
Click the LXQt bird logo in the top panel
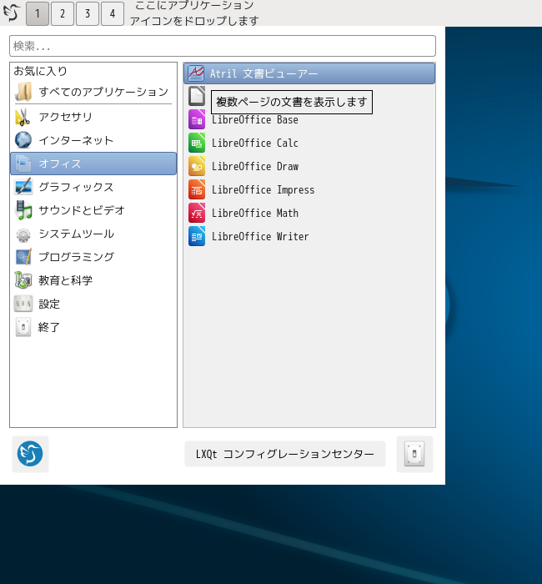click(12, 13)
